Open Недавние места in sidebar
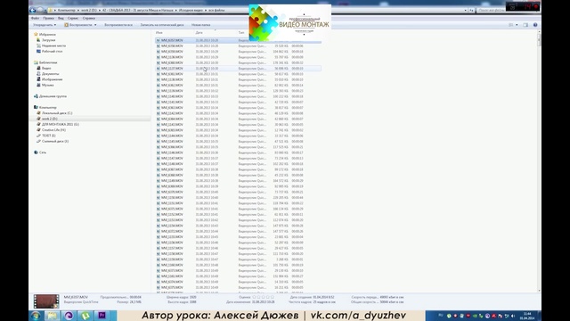The height and width of the screenshot is (321, 570). click(x=51, y=45)
